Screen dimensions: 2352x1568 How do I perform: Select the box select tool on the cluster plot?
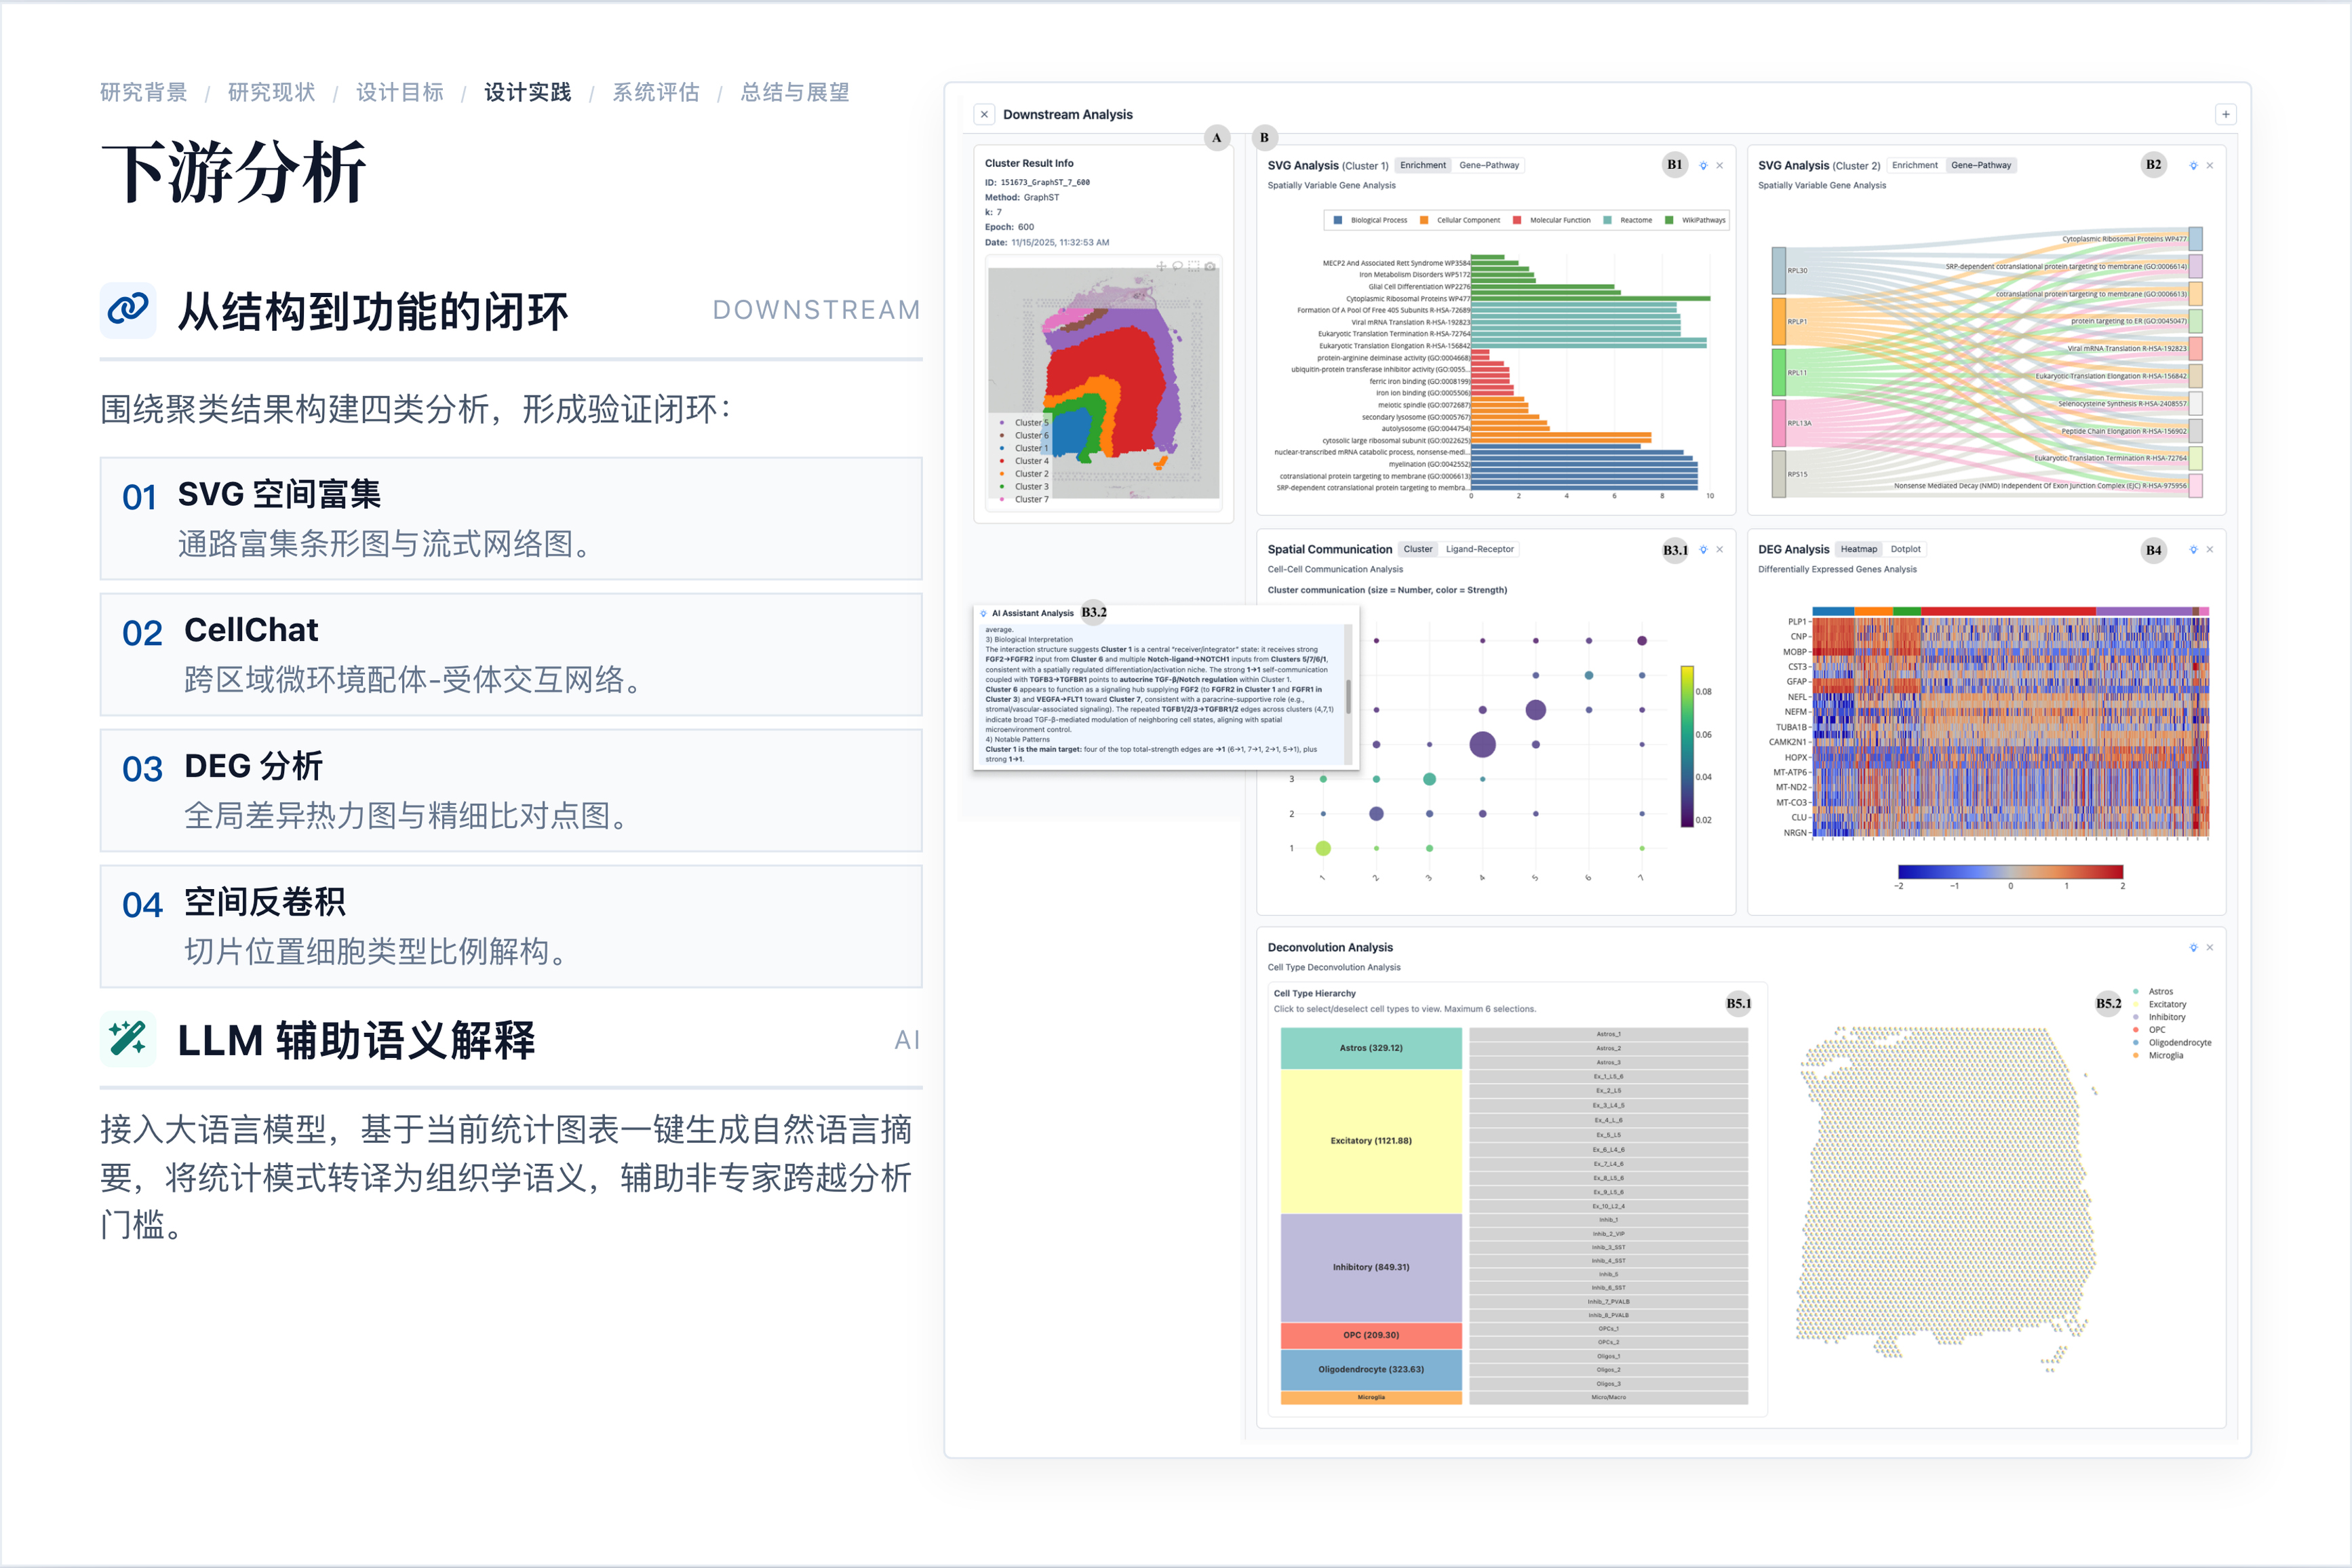click(x=1194, y=266)
